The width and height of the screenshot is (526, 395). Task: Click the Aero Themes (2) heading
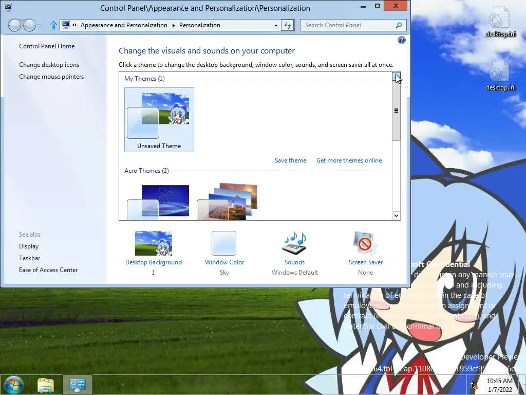[x=146, y=171]
